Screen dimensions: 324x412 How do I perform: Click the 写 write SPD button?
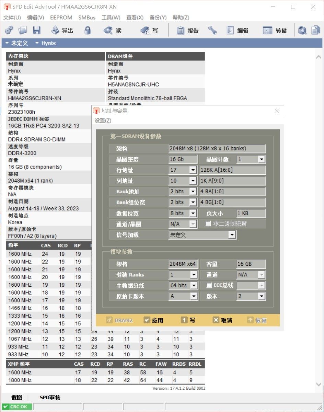[150, 30]
